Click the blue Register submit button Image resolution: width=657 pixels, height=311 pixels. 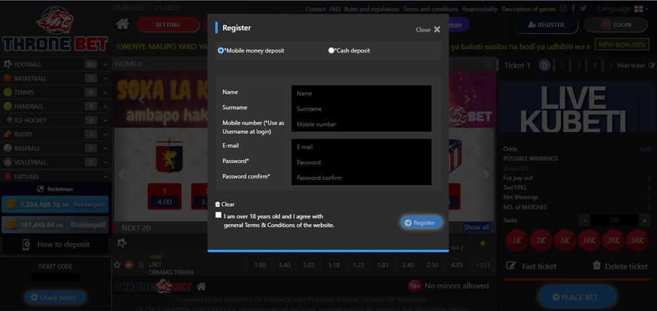[421, 223]
